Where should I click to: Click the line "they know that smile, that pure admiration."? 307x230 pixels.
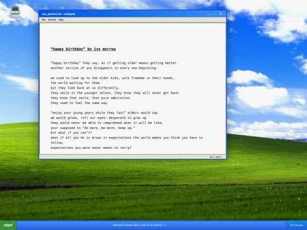pyautogui.click(x=90, y=98)
